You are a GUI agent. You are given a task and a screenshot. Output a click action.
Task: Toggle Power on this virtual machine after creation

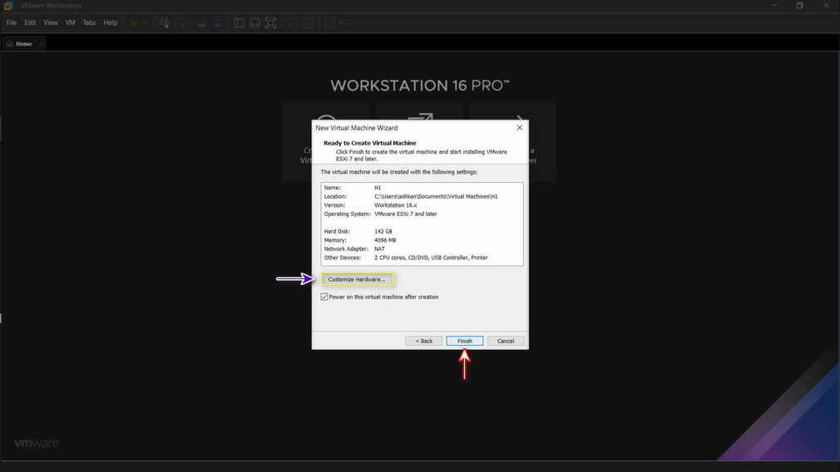[x=324, y=297]
